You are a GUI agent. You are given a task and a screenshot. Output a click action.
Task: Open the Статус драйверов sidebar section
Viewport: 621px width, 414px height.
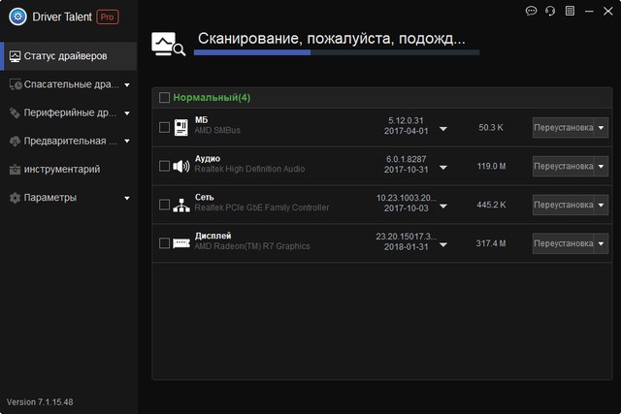[68, 56]
